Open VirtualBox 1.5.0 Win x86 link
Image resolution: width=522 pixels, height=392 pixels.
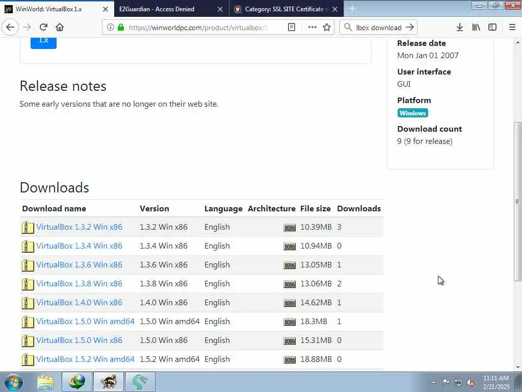(79, 340)
